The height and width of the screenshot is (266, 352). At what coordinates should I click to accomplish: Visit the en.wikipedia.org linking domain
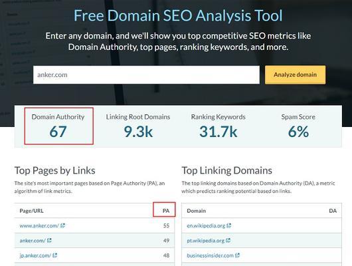coord(206,225)
